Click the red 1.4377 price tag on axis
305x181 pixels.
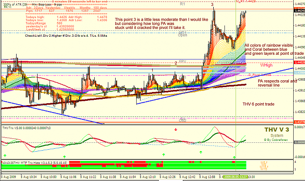pos(299,122)
